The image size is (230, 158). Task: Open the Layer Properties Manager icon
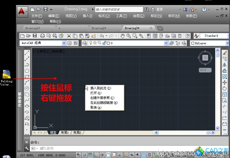85,43
